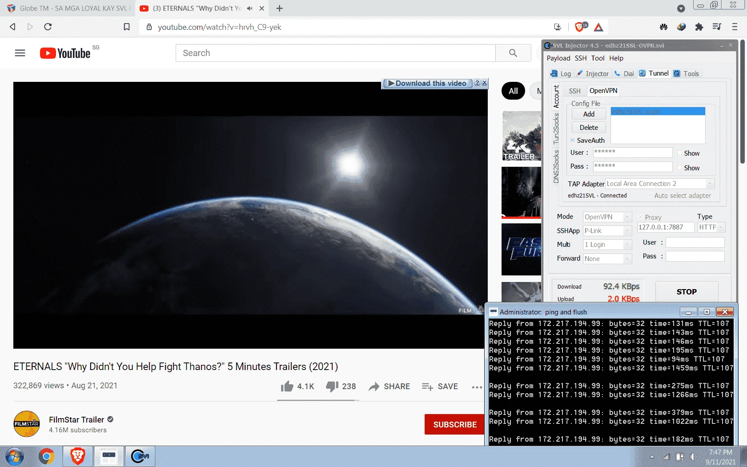Click the volume icon in system tray
747x467 pixels.
coord(693,457)
